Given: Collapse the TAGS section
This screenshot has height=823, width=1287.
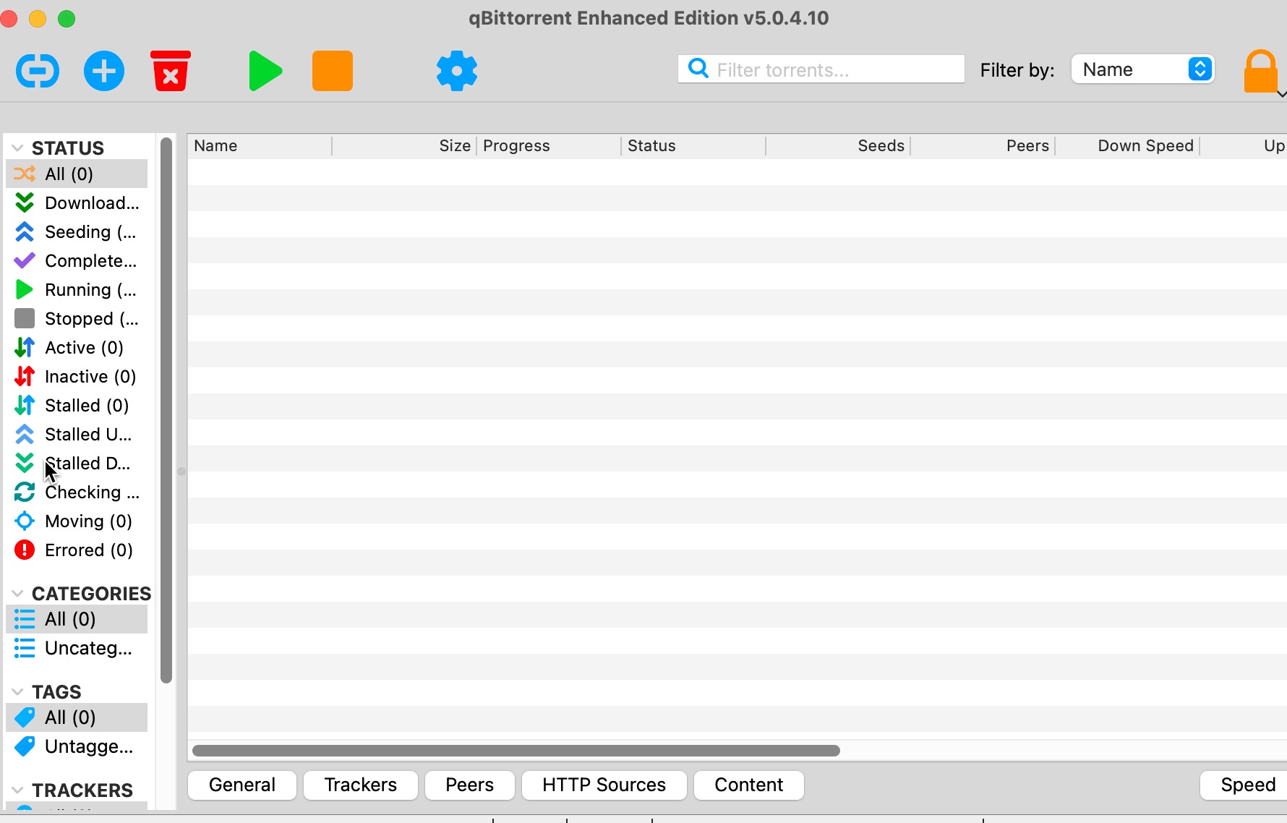Looking at the screenshot, I should click(x=18, y=692).
